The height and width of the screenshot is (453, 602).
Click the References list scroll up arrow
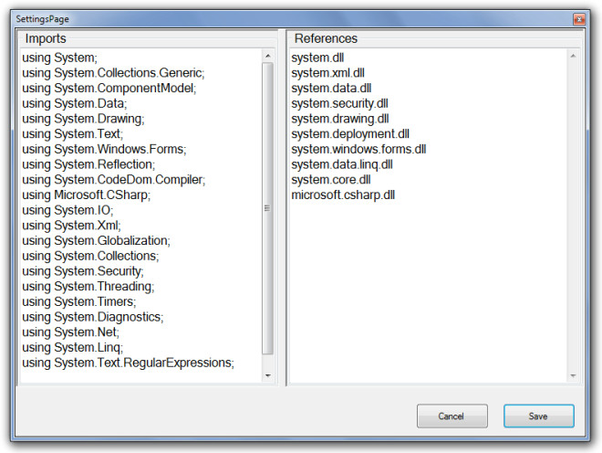(x=573, y=56)
